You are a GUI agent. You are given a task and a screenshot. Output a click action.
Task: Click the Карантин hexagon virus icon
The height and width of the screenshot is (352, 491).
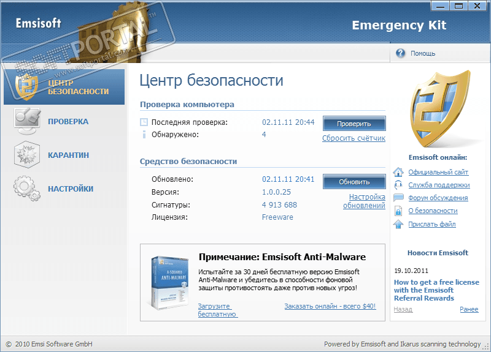pyautogui.click(x=27, y=155)
